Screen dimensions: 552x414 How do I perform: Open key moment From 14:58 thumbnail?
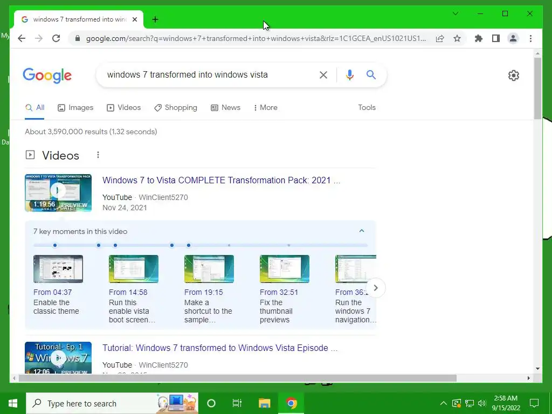tap(134, 269)
